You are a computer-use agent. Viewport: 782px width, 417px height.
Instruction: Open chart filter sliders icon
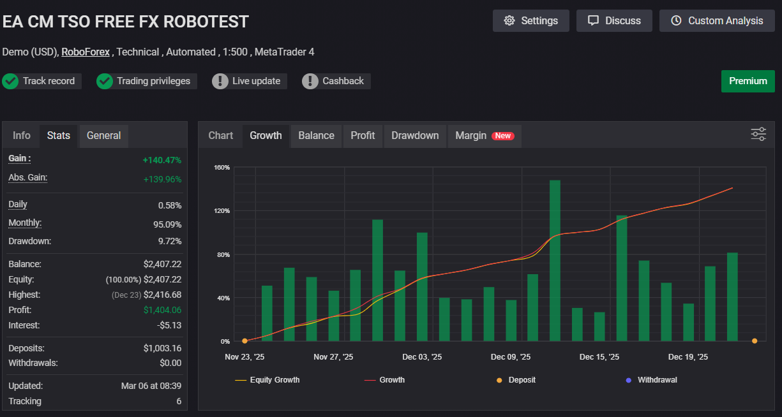[x=758, y=134]
